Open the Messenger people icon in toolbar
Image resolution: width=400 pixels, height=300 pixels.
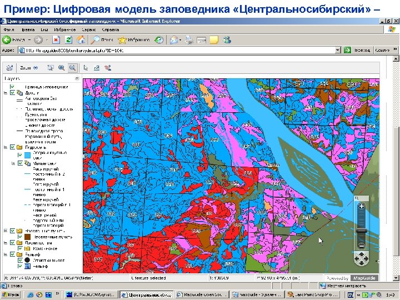coord(227,40)
